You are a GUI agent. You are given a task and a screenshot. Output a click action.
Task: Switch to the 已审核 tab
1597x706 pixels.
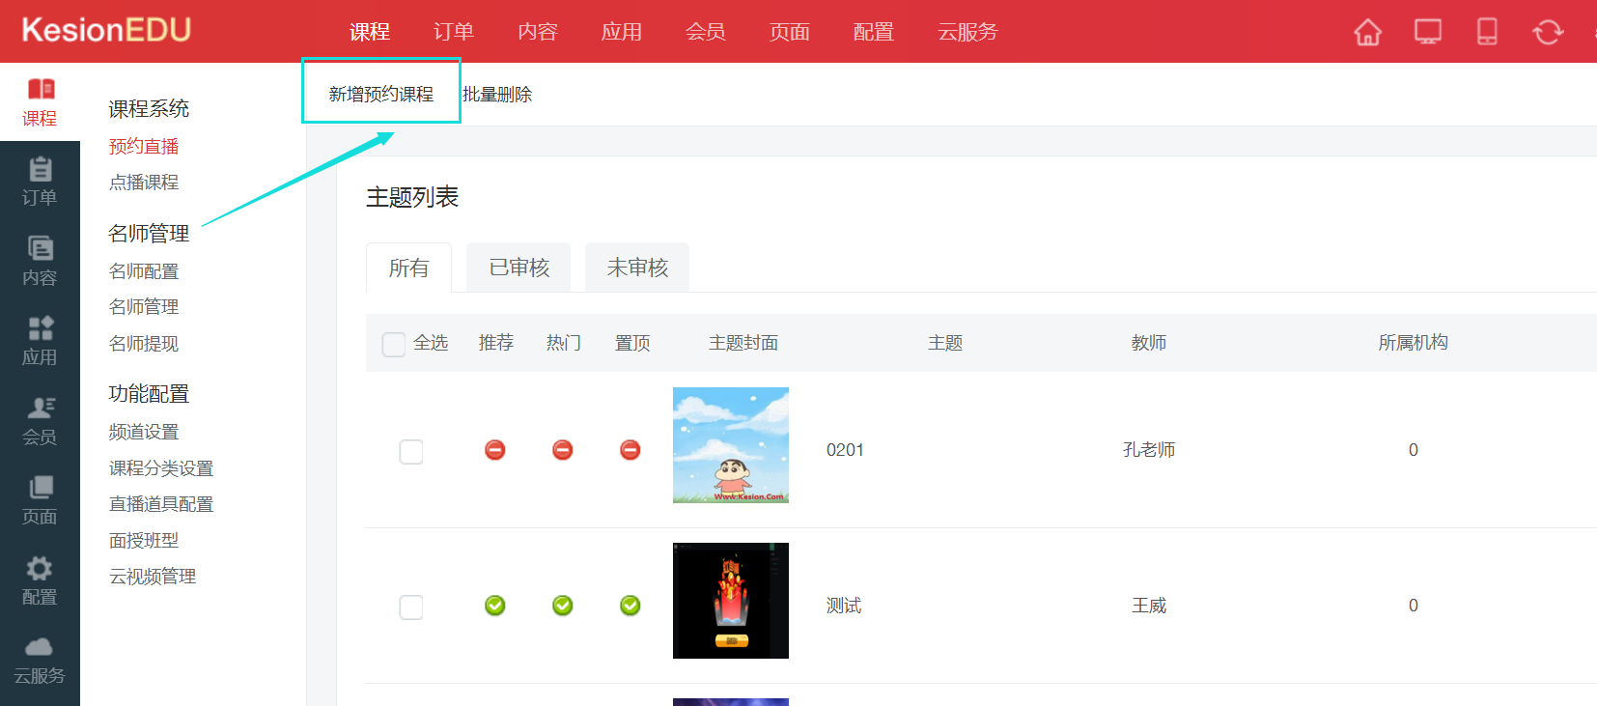coord(518,268)
